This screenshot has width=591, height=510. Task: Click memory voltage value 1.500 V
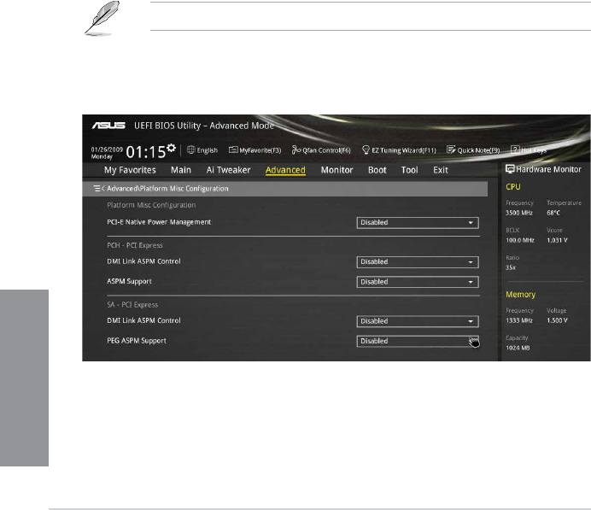click(557, 320)
